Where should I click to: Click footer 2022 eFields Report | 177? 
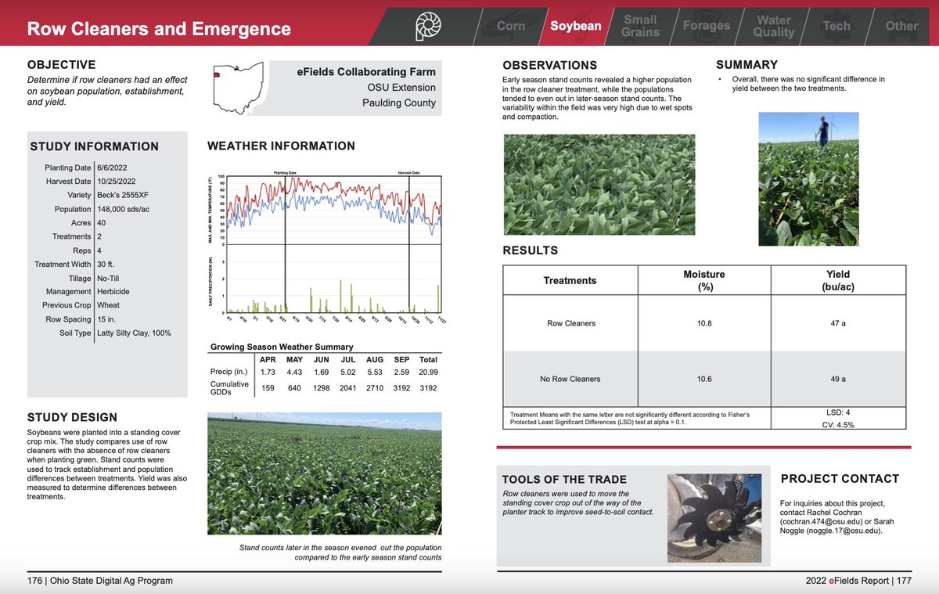click(x=858, y=581)
